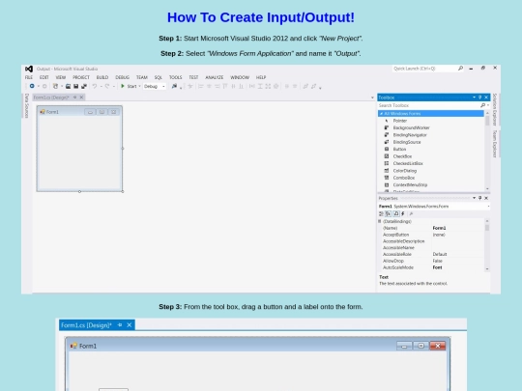The image size is (522, 391).
Task: Open the Start button dropdown arrow
Action: click(139, 86)
